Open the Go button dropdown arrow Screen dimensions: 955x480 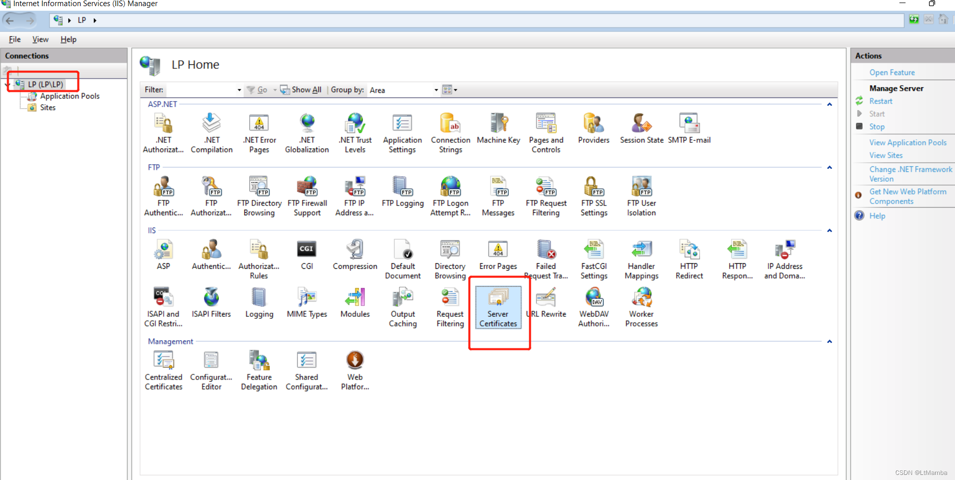point(275,90)
